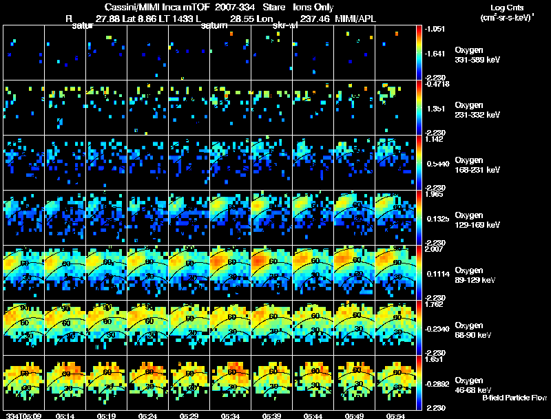Pick the 168-231 keV panel at 05:19
This screenshot has height=419, width=551.
[x=107, y=163]
